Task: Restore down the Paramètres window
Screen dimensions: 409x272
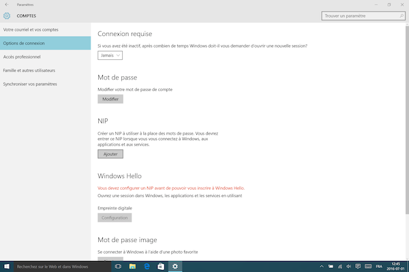Action: [x=389, y=5]
